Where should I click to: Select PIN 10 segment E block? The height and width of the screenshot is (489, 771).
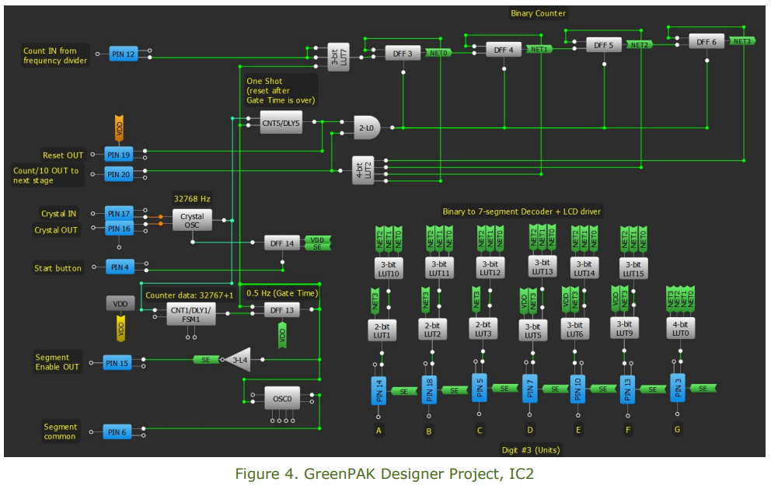click(x=577, y=389)
